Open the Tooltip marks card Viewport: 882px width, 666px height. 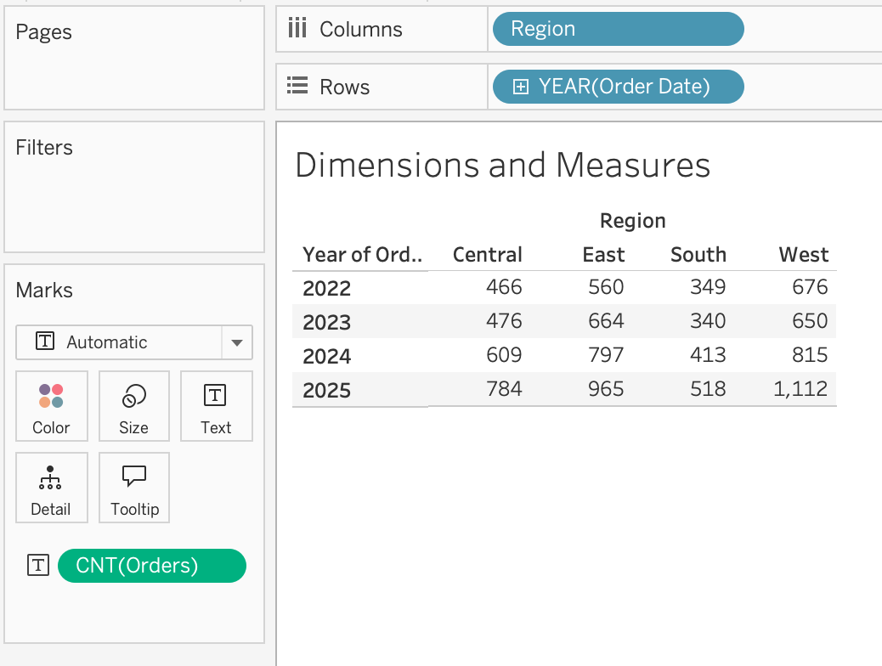click(x=134, y=487)
